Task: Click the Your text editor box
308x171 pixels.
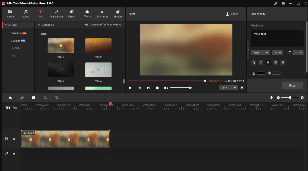Action: [x=277, y=38]
